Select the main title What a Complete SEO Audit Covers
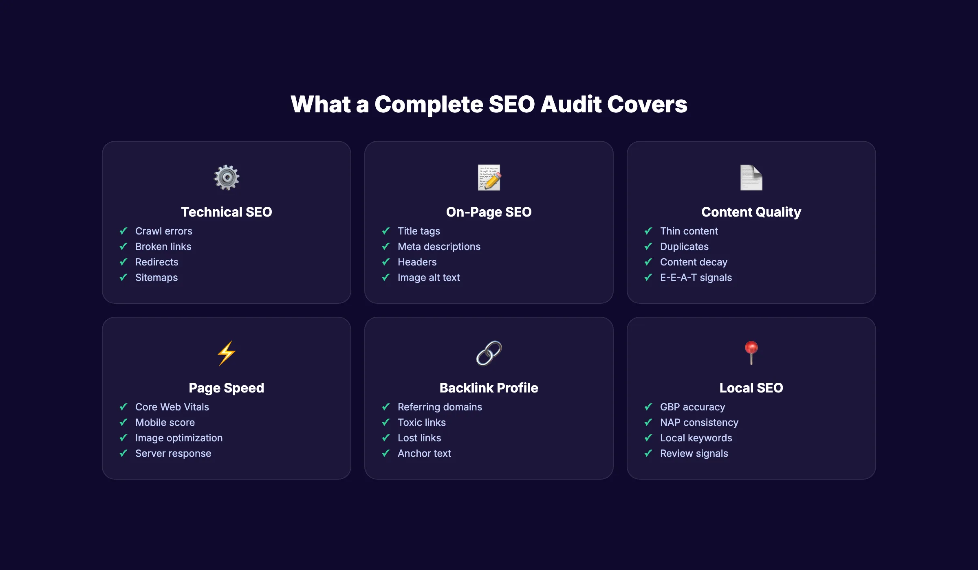The height and width of the screenshot is (570, 978). (x=489, y=104)
